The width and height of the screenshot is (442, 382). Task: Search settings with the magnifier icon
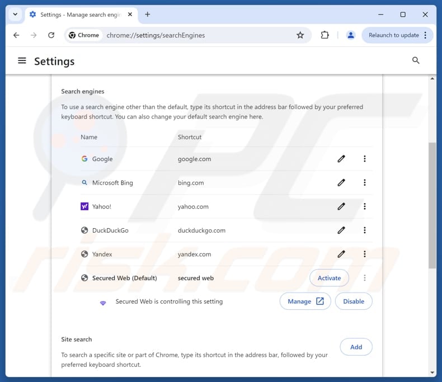click(x=416, y=60)
